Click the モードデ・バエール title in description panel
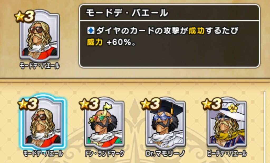Viewport: 270px width, 163px height. pos(127,13)
